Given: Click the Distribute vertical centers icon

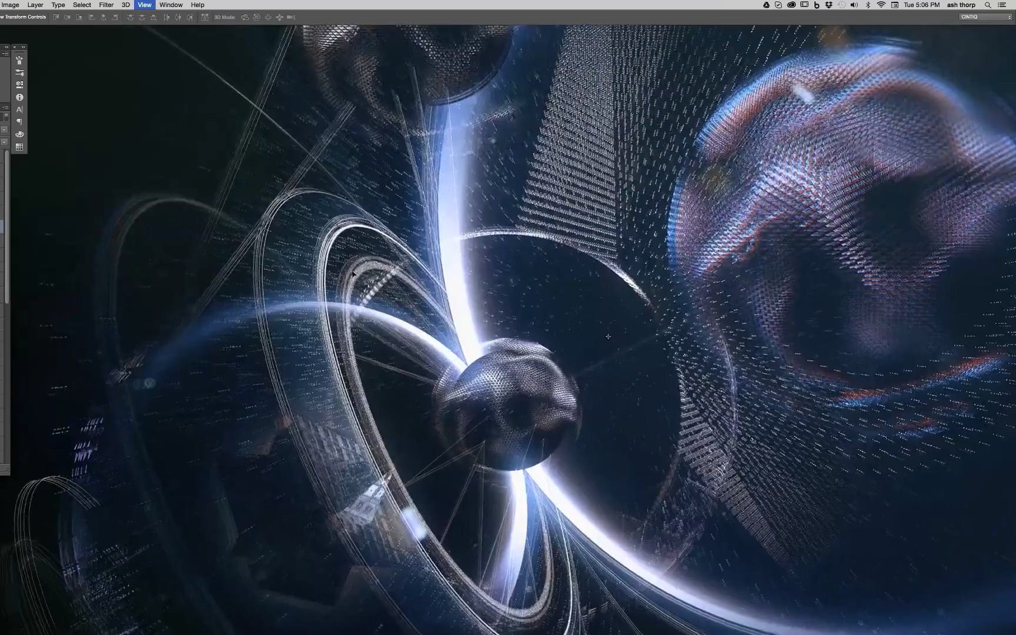Looking at the screenshot, I should [x=142, y=17].
